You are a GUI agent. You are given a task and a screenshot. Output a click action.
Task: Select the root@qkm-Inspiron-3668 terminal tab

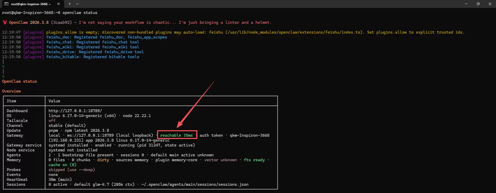click(x=32, y=4)
